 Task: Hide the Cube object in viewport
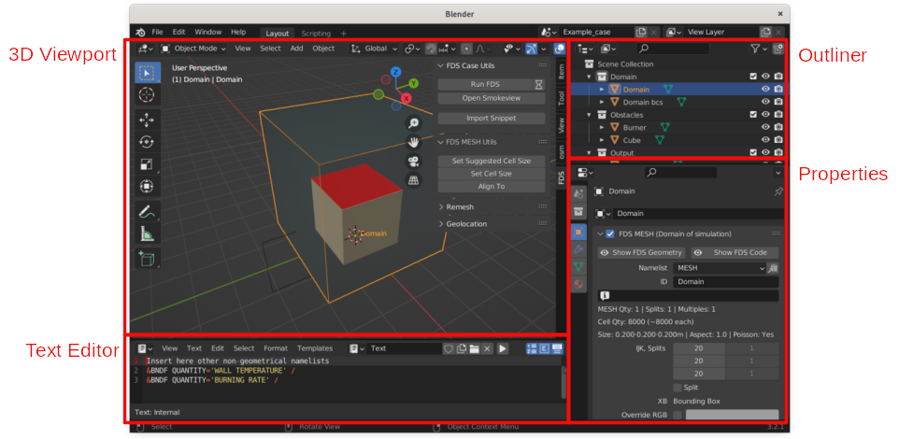click(765, 140)
